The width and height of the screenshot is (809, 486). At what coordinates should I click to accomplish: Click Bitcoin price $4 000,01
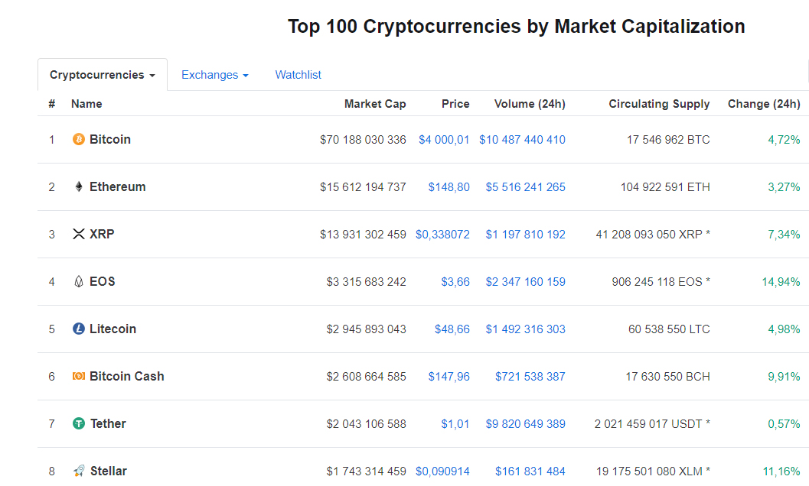[444, 140]
